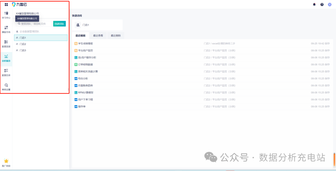Open 数据目录 in the sidebar
336x171 pixels.
point(6,73)
